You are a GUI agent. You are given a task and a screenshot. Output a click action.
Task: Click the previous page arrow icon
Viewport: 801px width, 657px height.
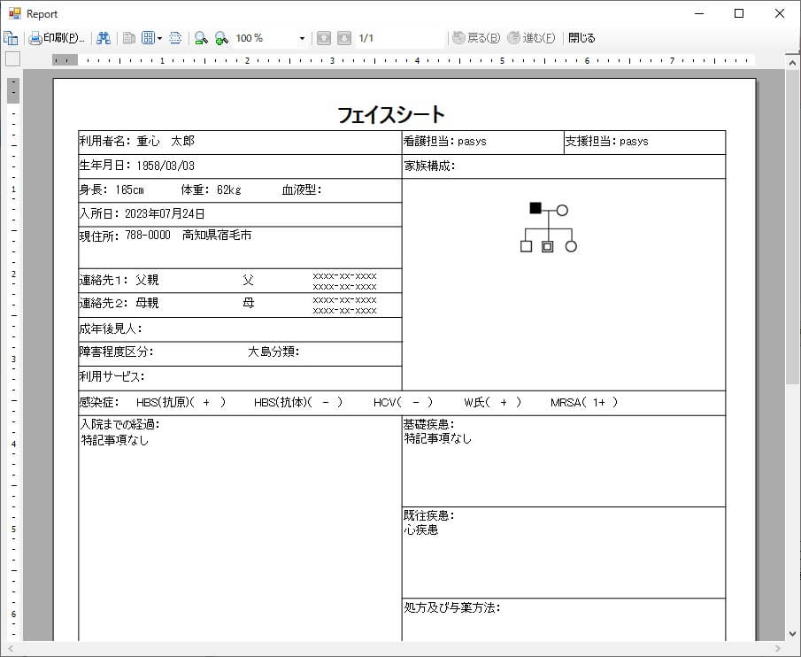tap(323, 38)
